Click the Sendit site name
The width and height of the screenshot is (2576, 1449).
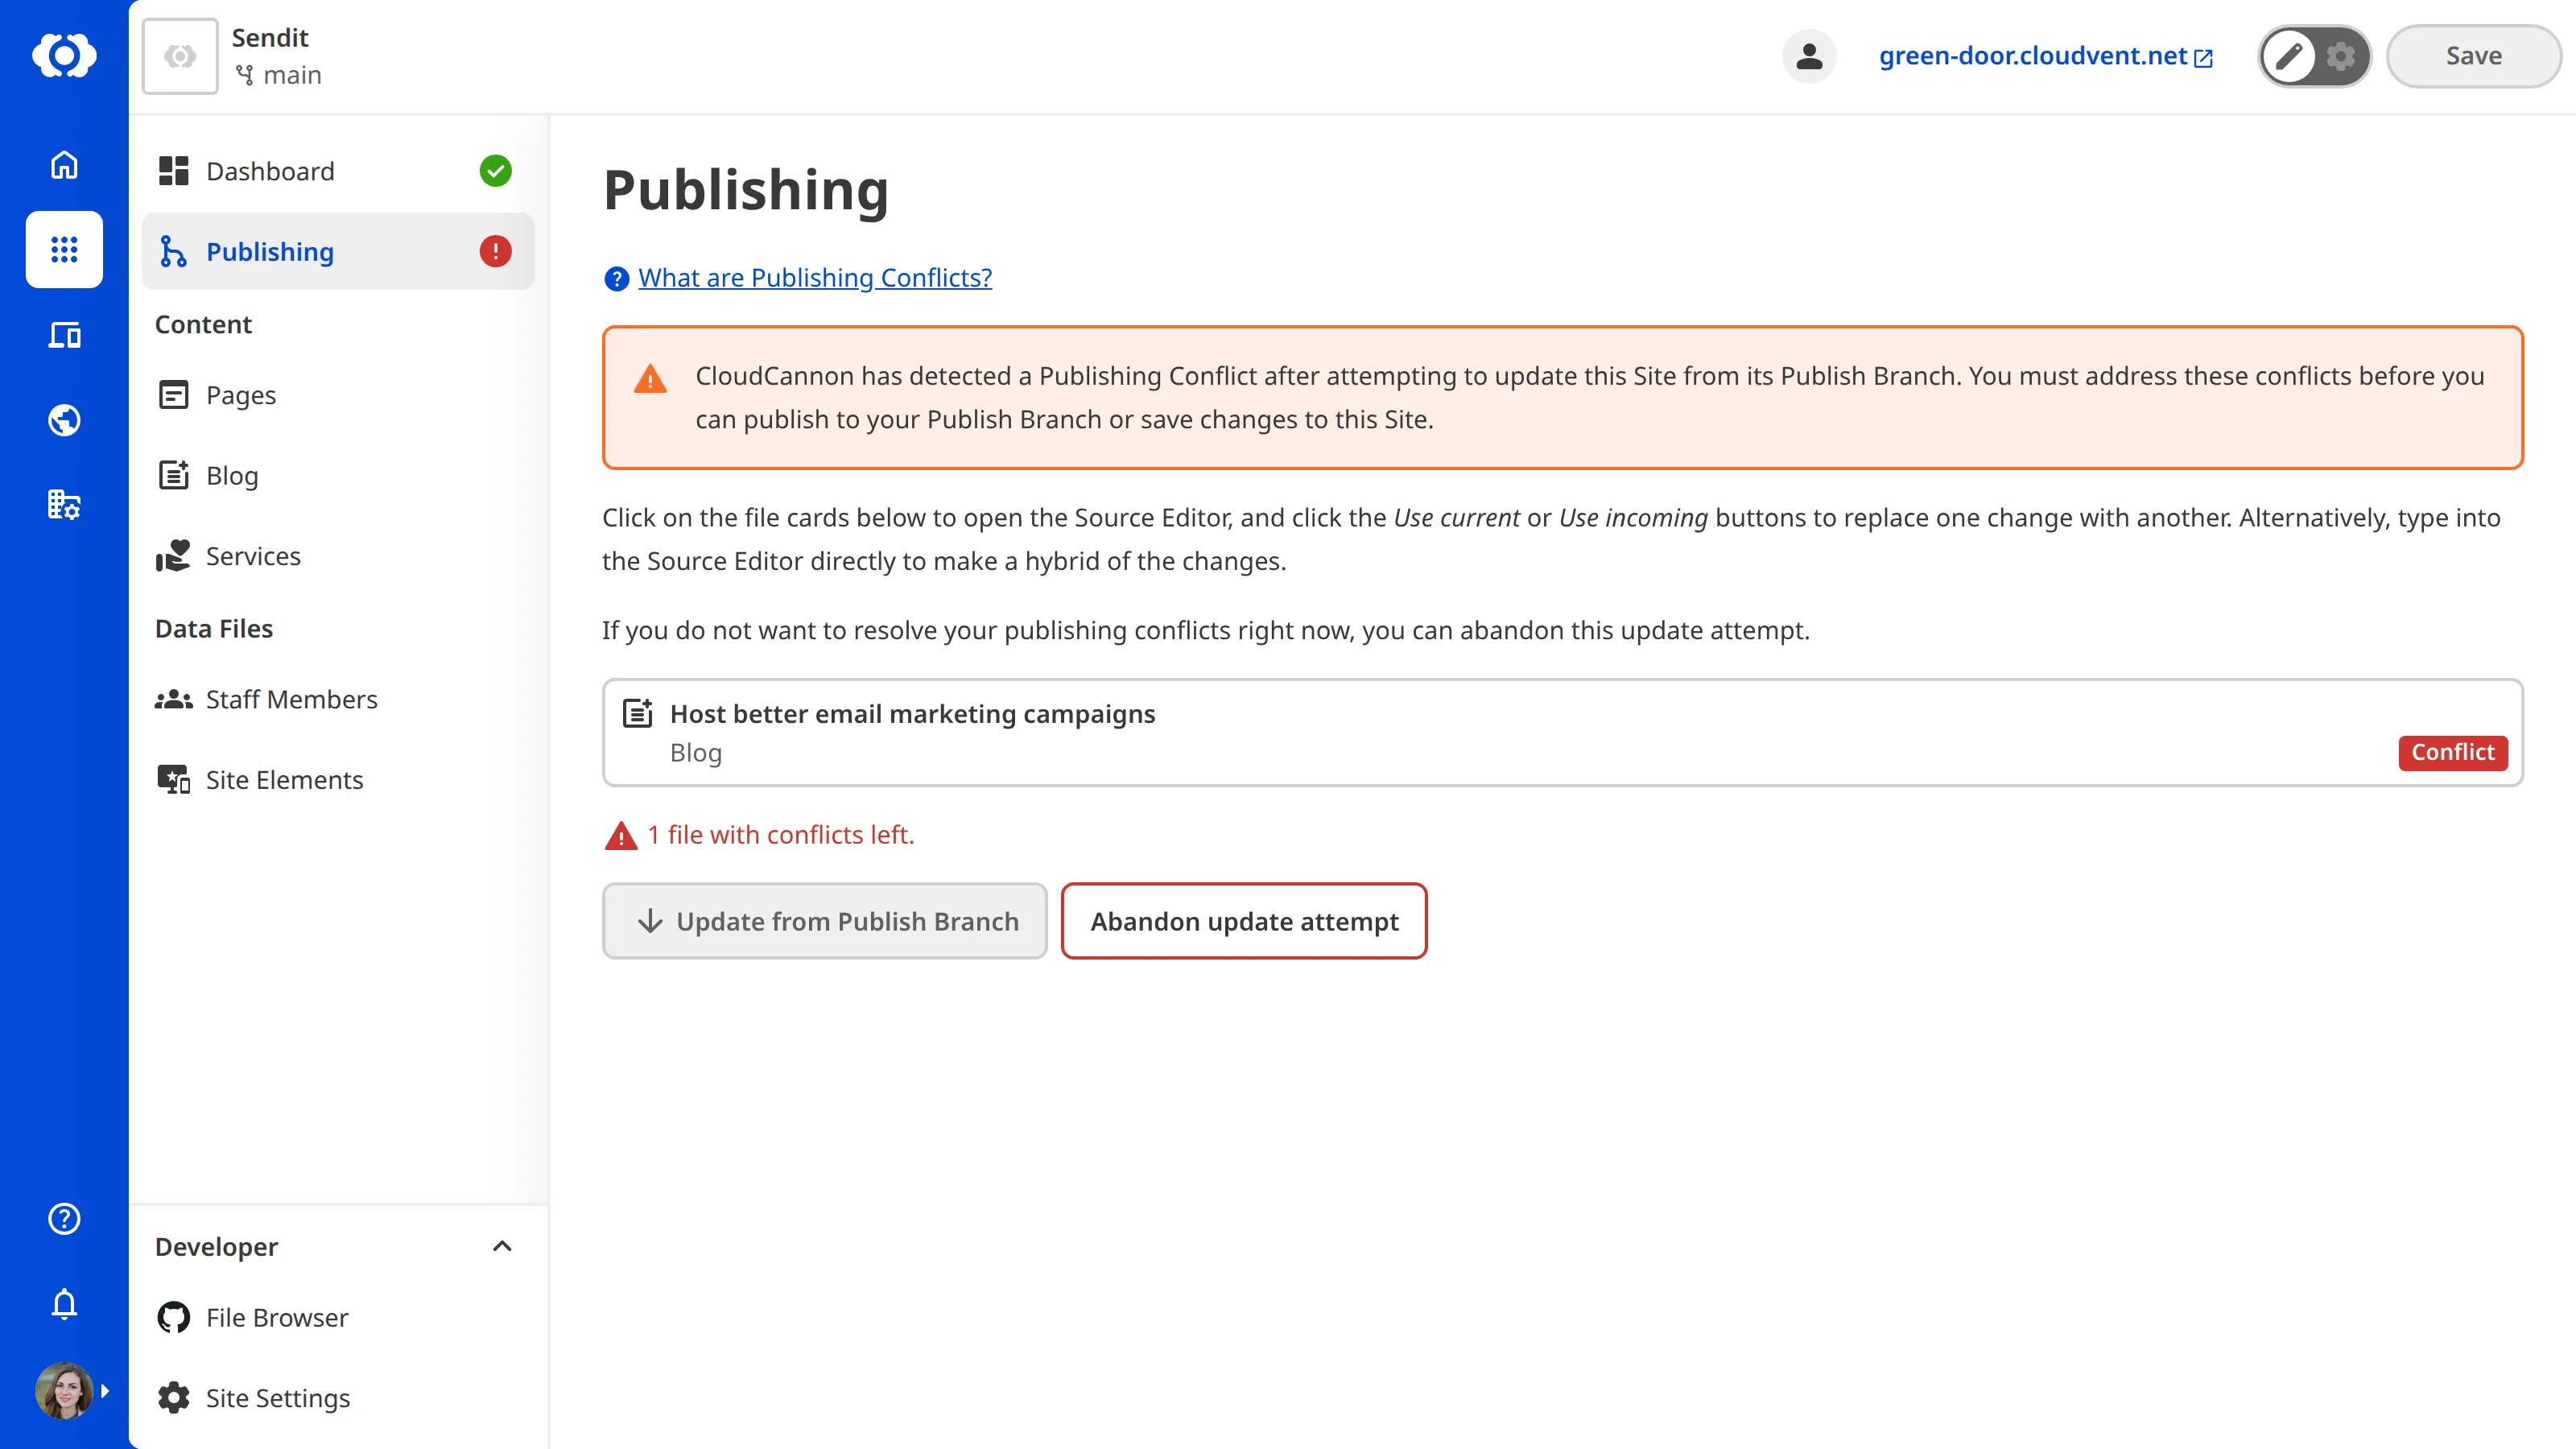270,37
